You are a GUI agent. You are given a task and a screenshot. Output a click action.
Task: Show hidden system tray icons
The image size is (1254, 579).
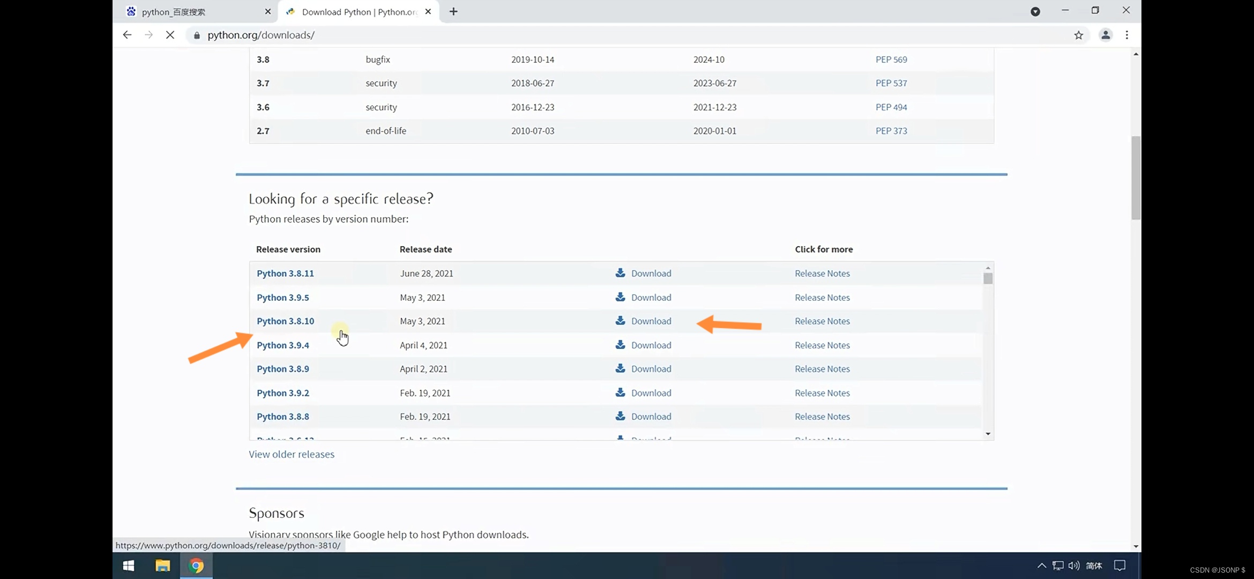point(1041,566)
